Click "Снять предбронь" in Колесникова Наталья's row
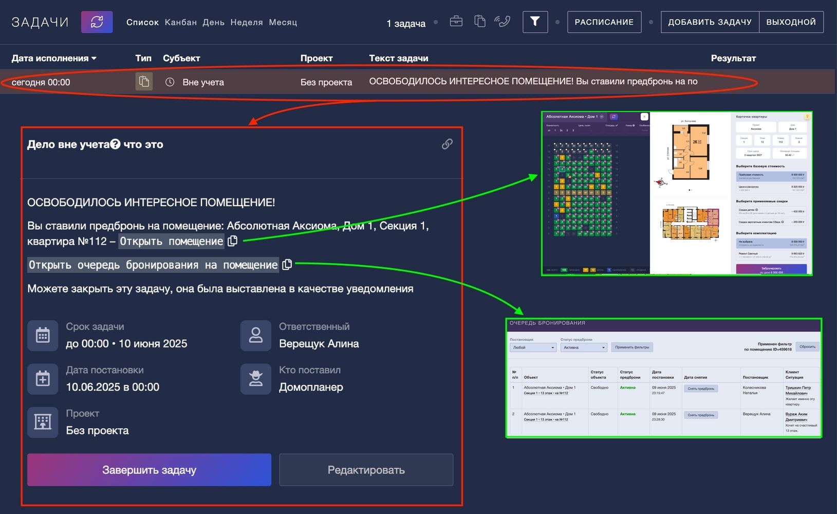The height and width of the screenshot is (514, 837). click(701, 389)
